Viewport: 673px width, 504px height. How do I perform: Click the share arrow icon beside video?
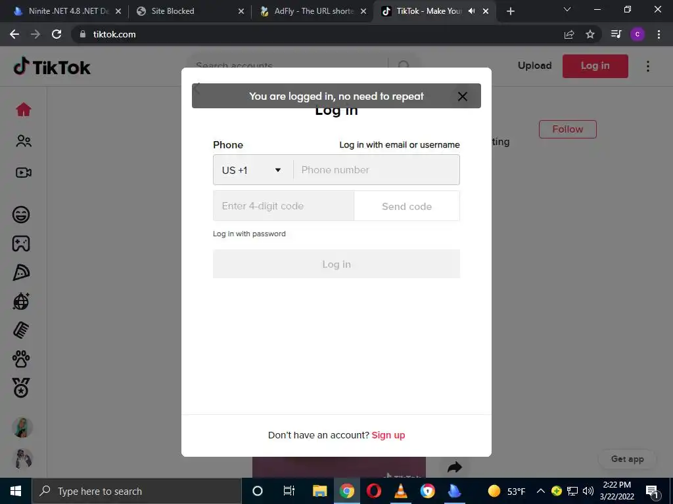point(455,467)
